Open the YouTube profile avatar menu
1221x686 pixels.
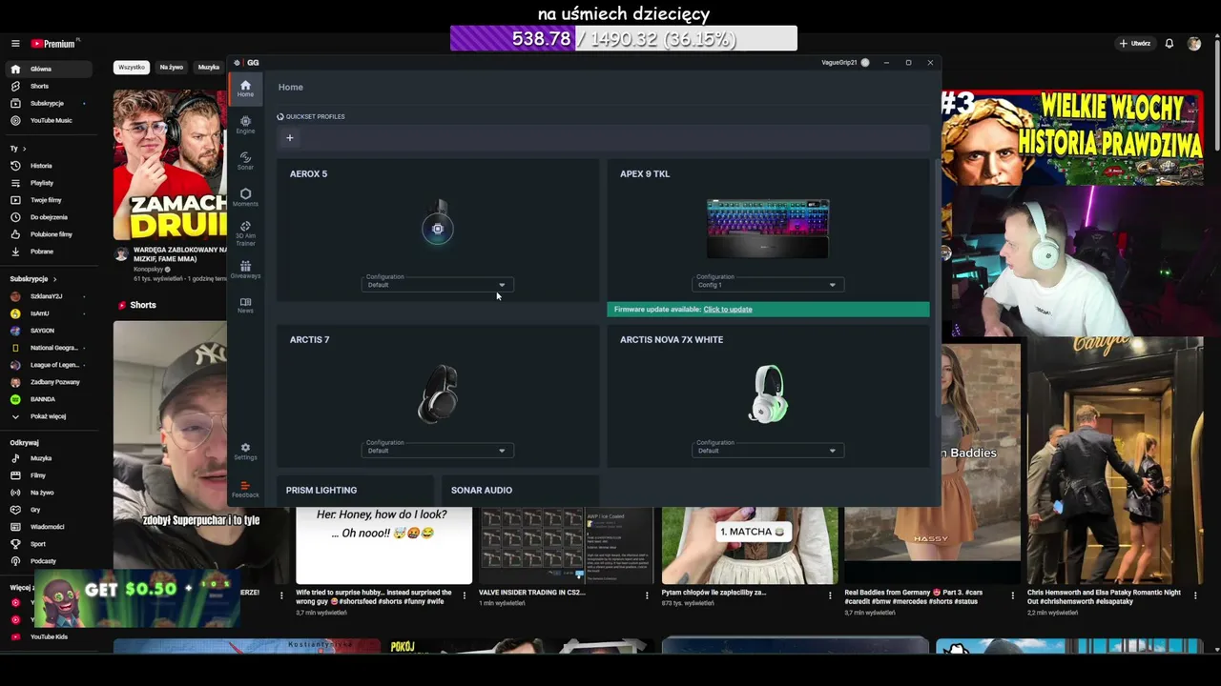pos(1194,44)
